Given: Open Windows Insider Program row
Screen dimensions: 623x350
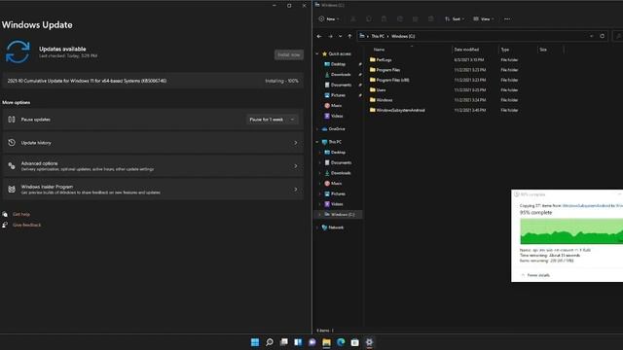Looking at the screenshot, I should (x=153, y=190).
